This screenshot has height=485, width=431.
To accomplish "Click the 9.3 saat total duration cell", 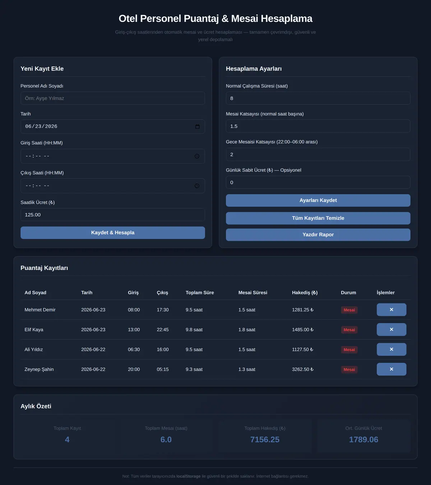I will pos(194,369).
